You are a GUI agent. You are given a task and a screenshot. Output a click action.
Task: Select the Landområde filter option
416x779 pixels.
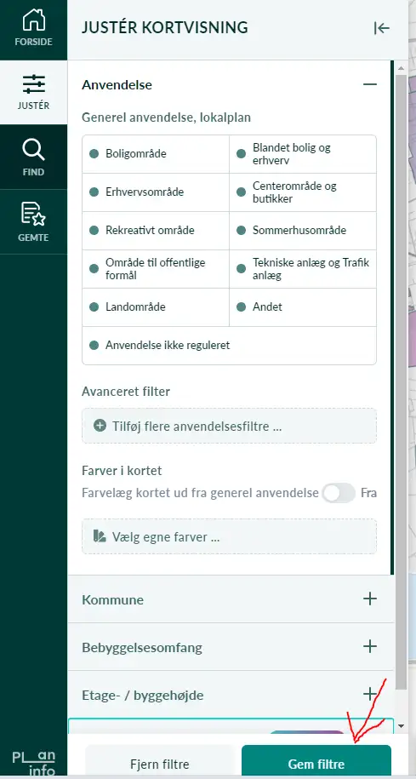pos(156,307)
